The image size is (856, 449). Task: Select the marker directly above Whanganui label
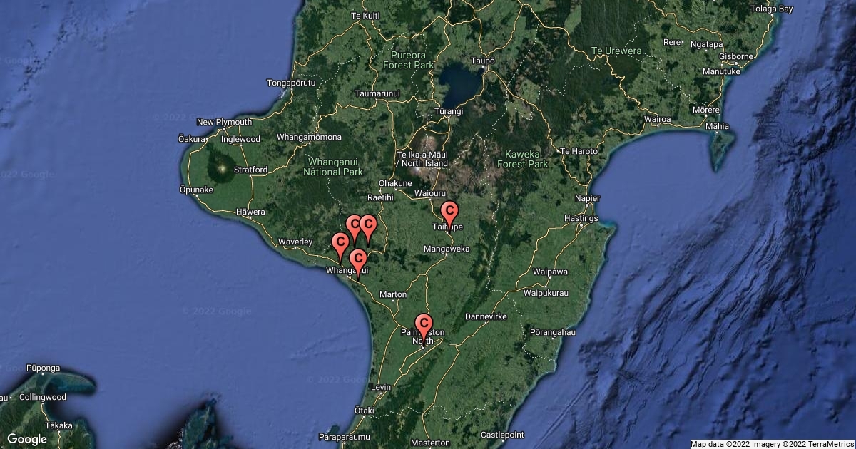point(358,259)
